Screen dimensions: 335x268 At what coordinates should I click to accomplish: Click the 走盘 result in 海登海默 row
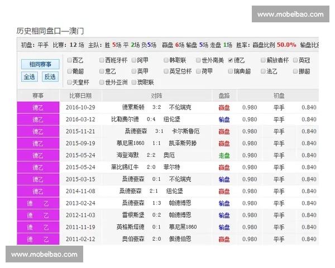click(224, 155)
